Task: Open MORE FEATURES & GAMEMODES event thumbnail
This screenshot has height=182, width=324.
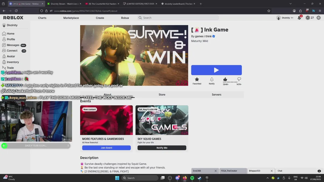Action: (x=106, y=120)
